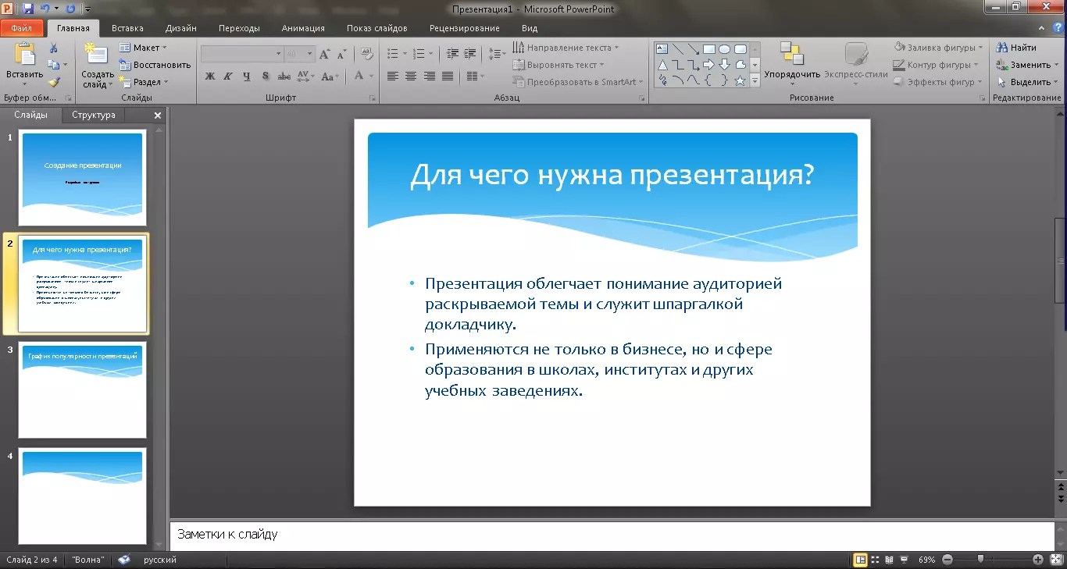Open the Design (Дизайн) ribbon tab
This screenshot has height=569, width=1067.
[180, 28]
